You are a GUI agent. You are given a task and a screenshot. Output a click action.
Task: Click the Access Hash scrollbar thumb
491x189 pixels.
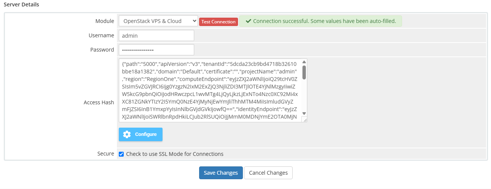304,72
